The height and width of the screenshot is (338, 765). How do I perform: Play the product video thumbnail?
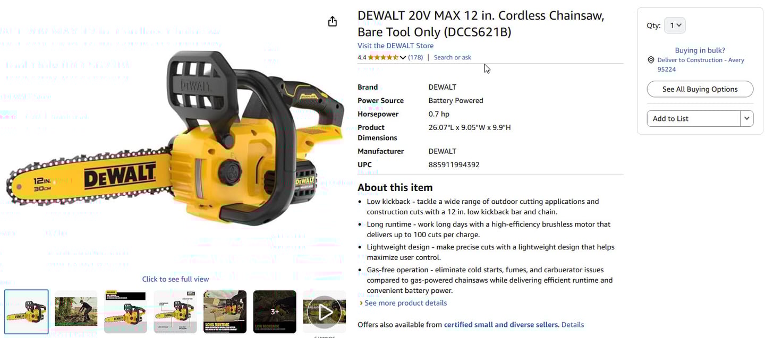[x=324, y=312]
